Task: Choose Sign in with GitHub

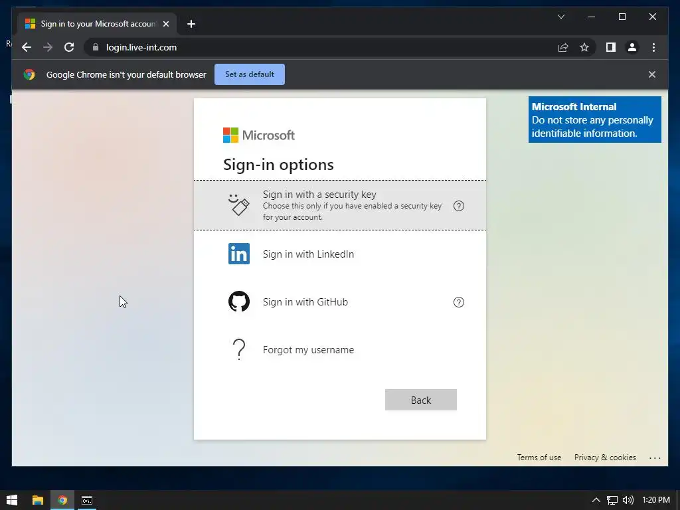Action: point(339,302)
